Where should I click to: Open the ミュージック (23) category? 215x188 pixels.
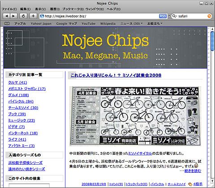(21, 120)
